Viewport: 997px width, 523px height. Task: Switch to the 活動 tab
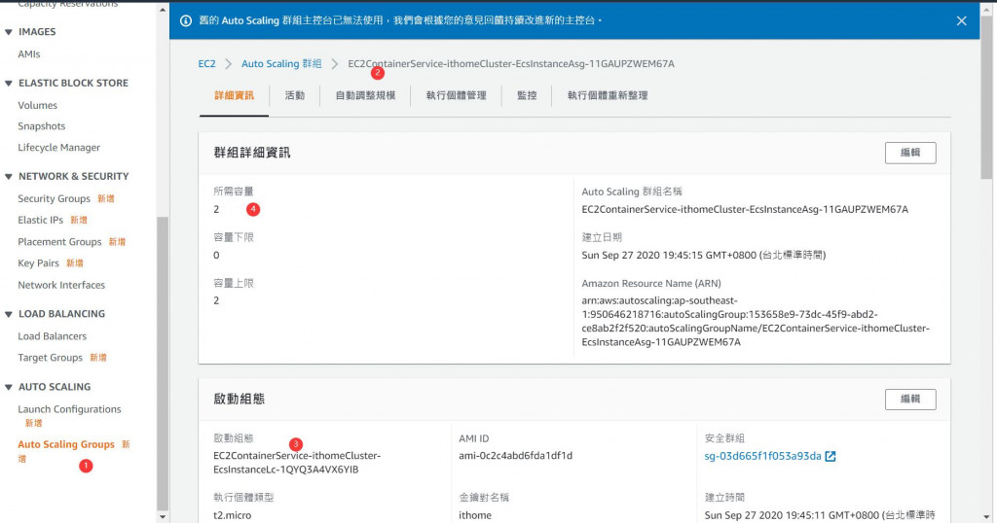pyautogui.click(x=294, y=96)
